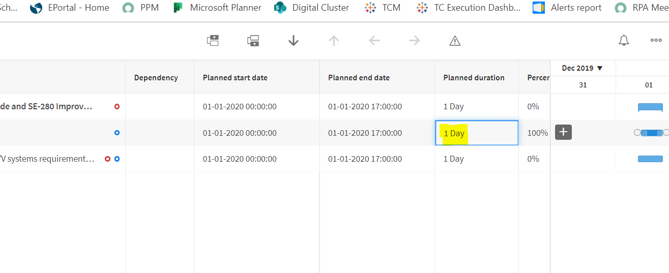Select the striped selected Gantt bar
This screenshot has height=273, width=669.
[x=652, y=133]
